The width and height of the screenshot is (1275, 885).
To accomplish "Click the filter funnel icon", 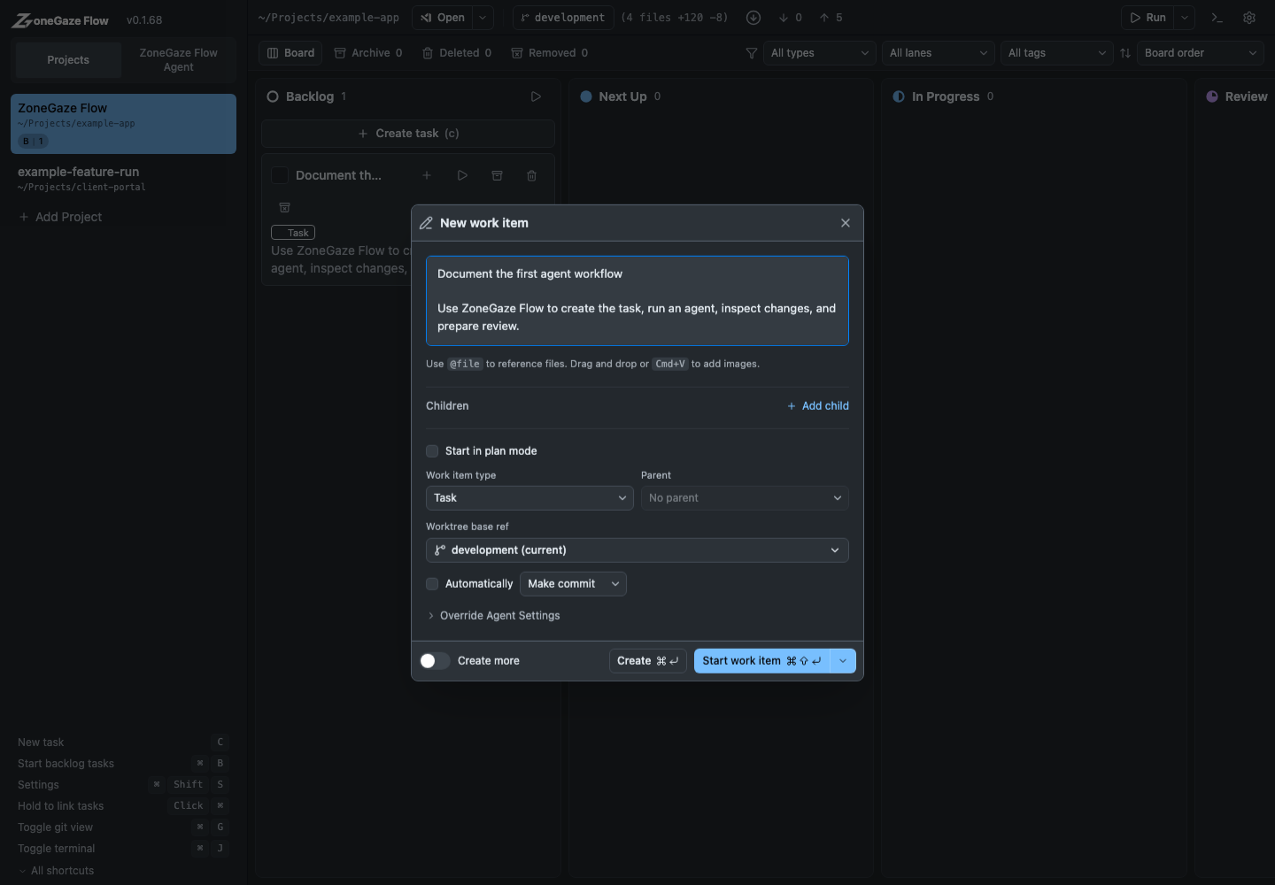I will coord(752,53).
